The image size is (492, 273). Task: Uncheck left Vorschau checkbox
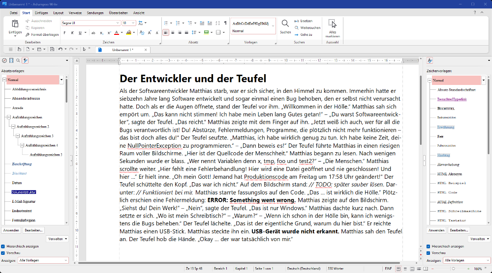point(3,253)
